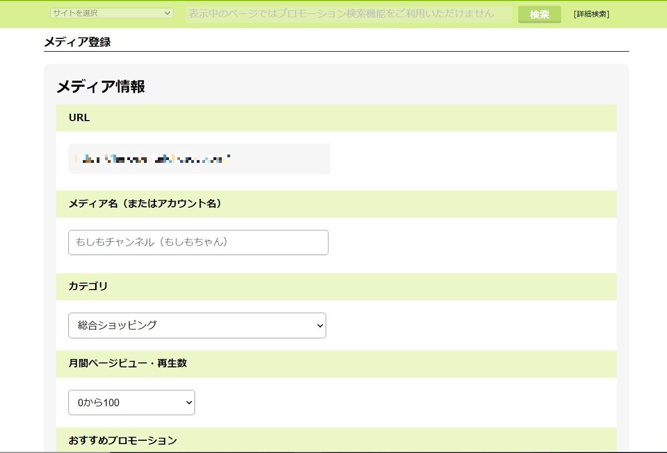Open the 詳細検索 advanced search link
Image resolution: width=667 pixels, height=453 pixels.
(x=591, y=14)
